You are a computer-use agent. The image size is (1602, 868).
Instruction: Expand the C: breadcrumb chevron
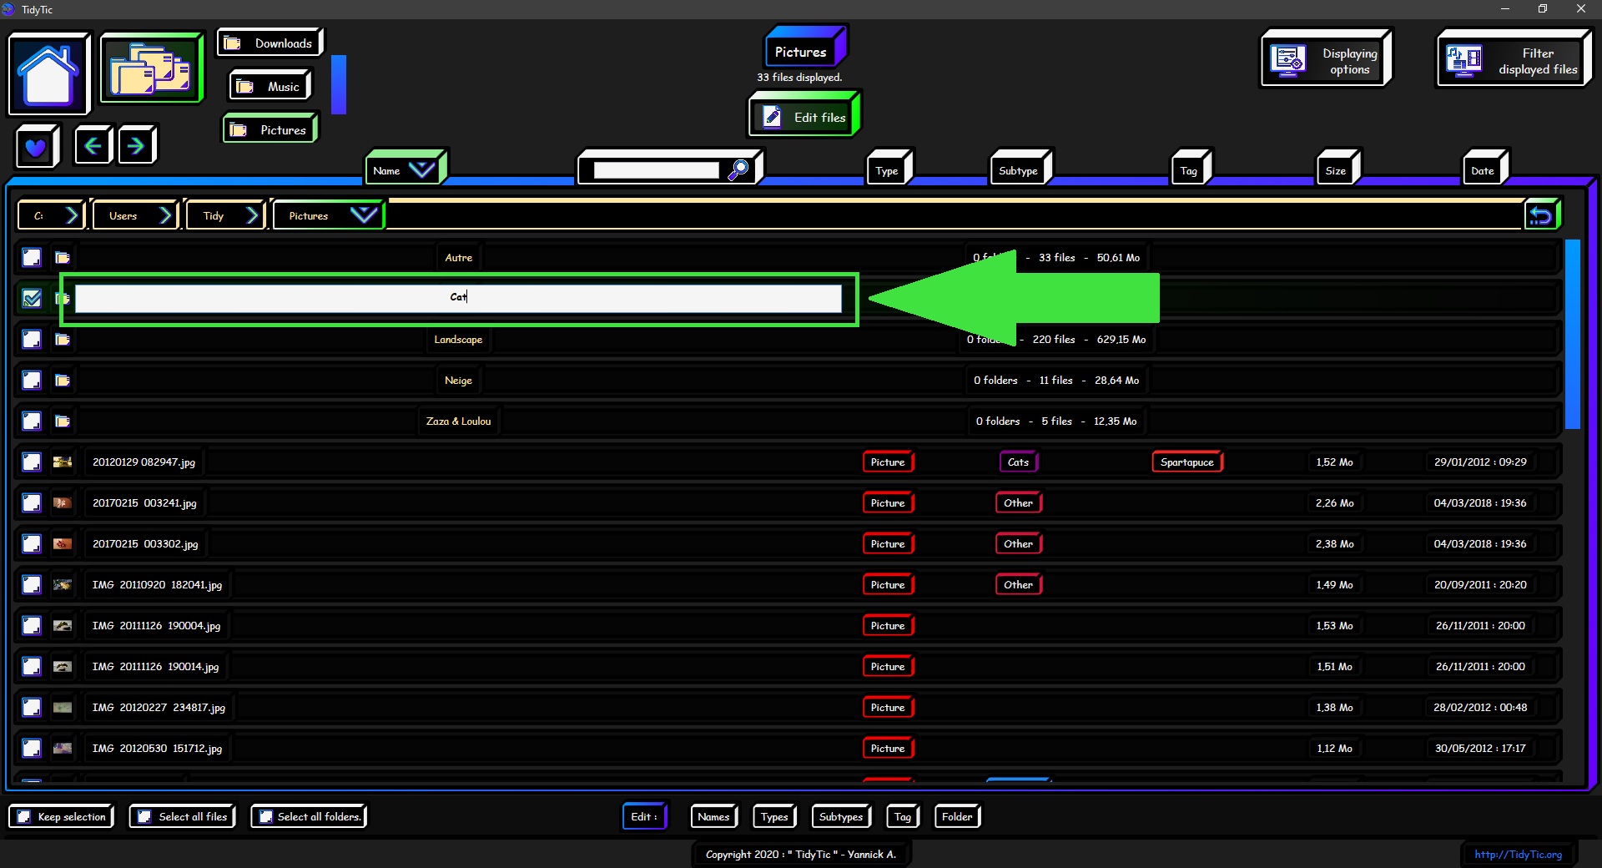[x=73, y=215]
